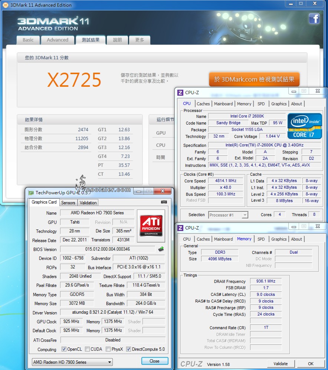Click the X2725 score in 3DMark

point(74,80)
